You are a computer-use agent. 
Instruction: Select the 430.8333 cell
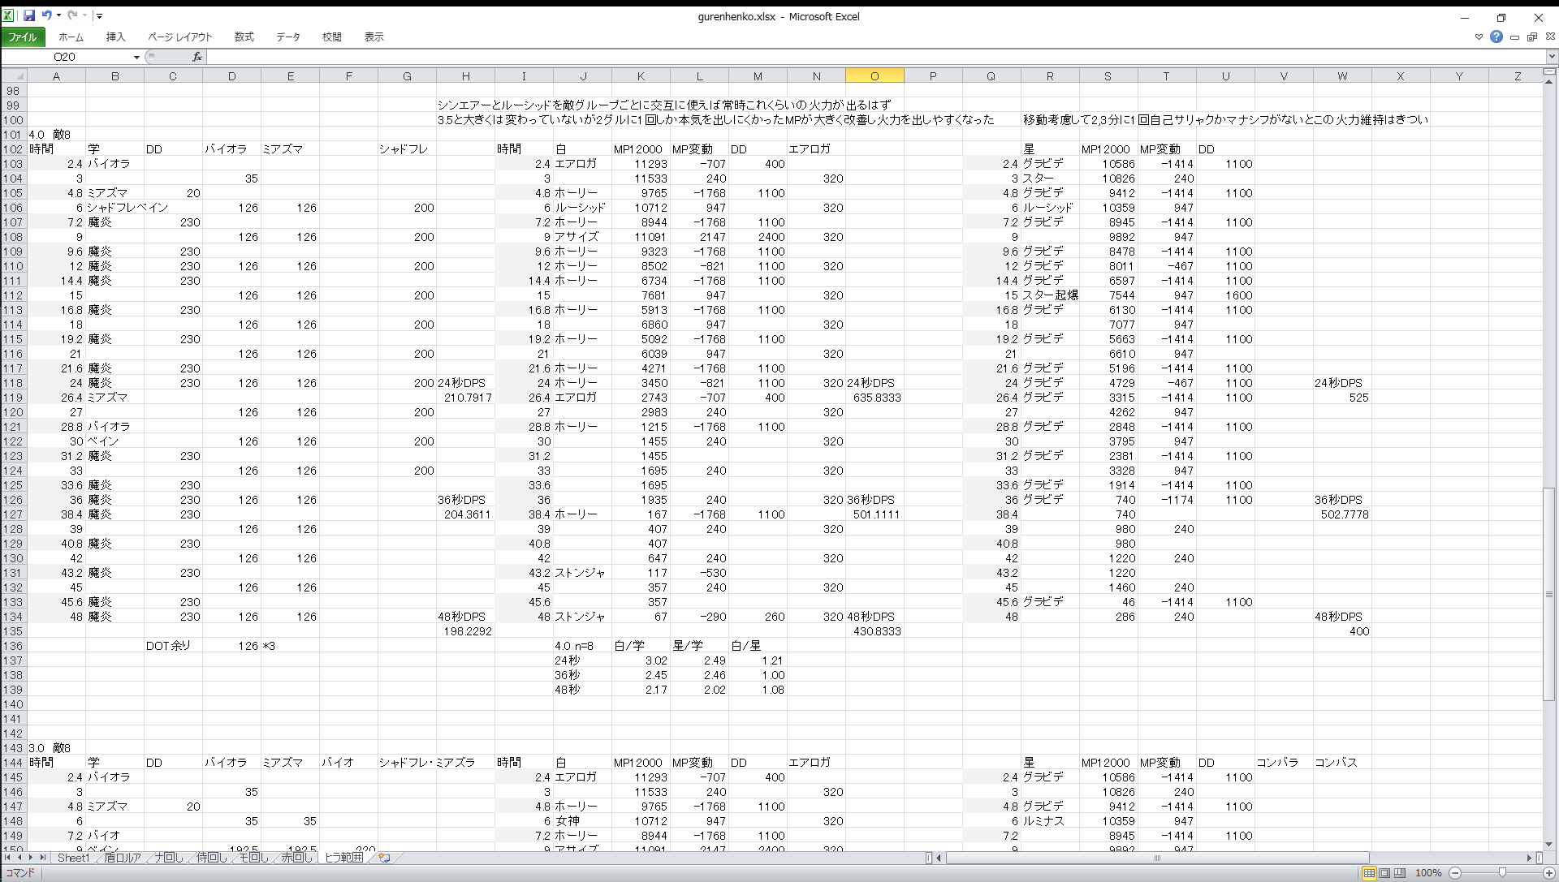tap(875, 631)
